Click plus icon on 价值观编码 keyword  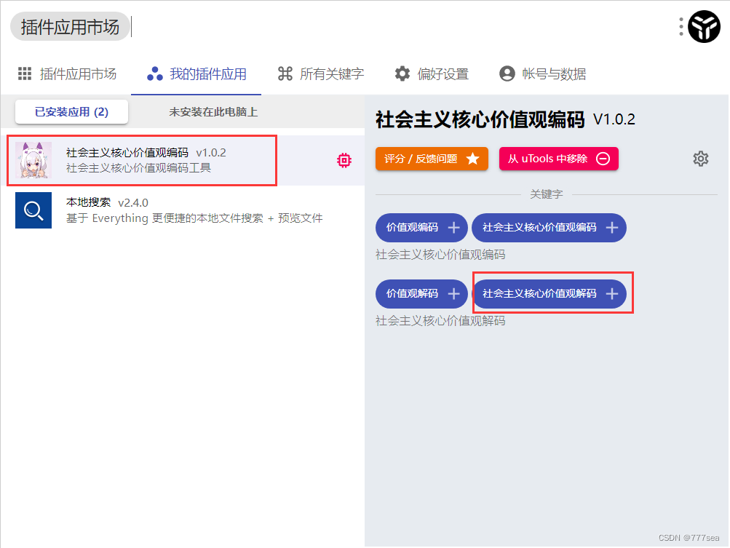click(453, 228)
